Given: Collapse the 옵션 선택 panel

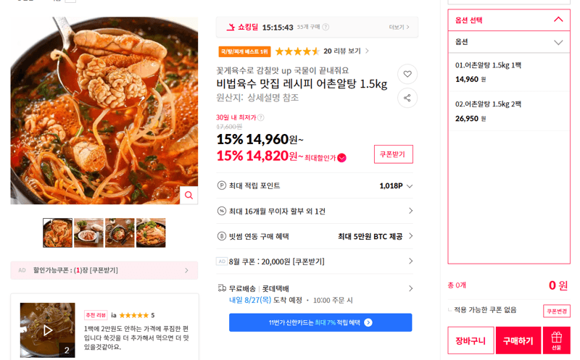Looking at the screenshot, I should 558,20.
